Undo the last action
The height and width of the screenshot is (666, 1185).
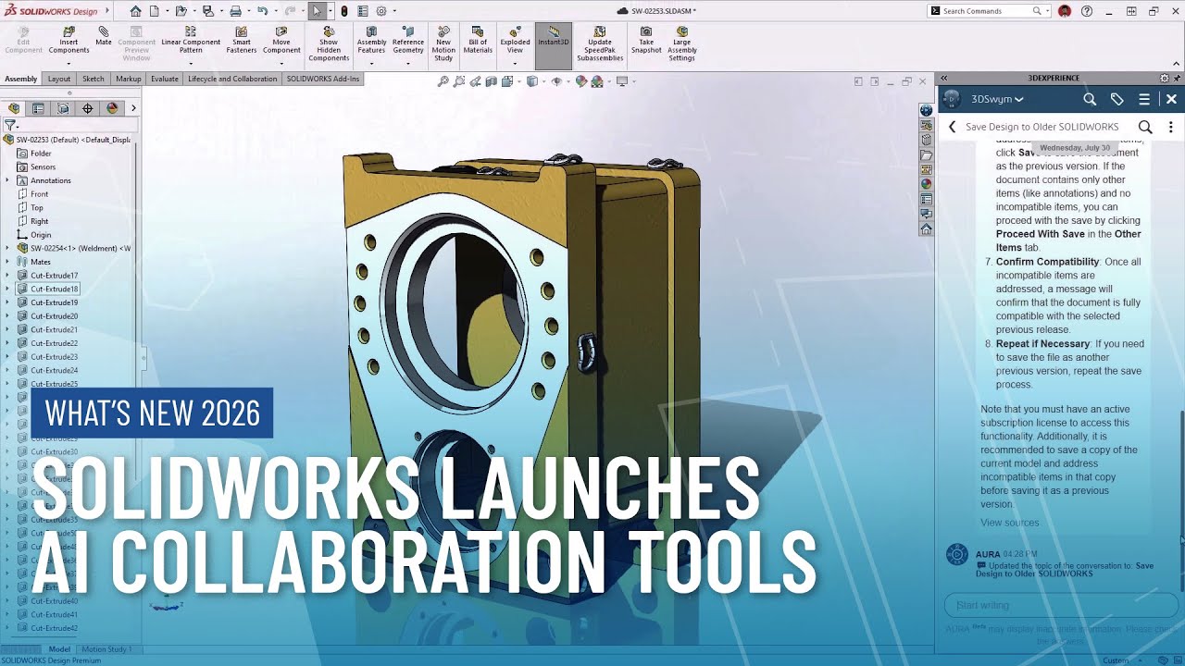pyautogui.click(x=263, y=11)
